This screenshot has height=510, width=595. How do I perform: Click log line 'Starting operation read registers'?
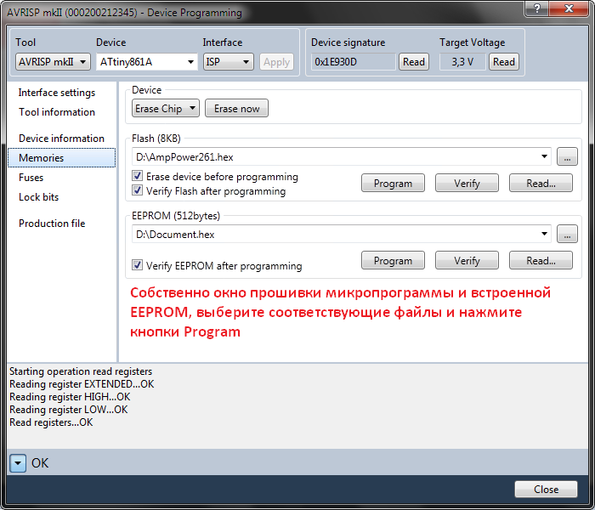pos(81,371)
